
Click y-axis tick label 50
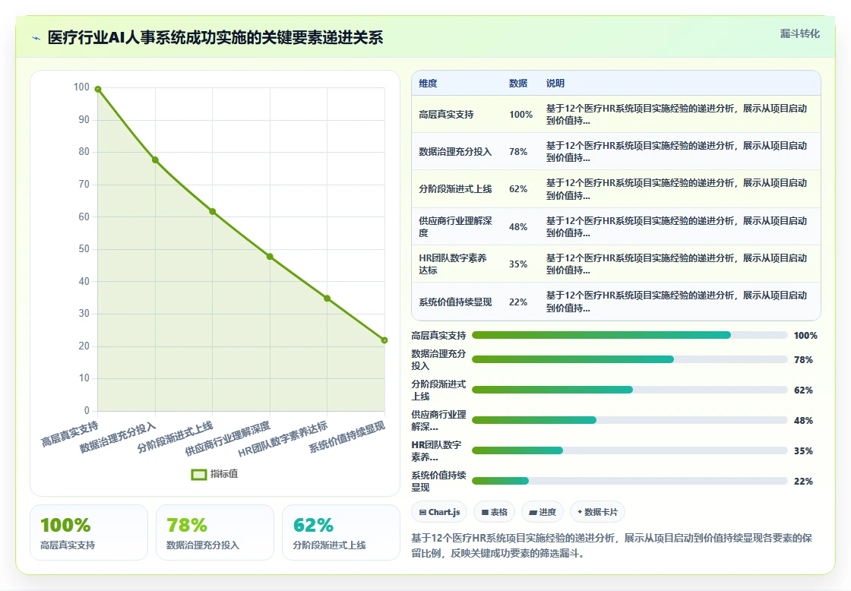84,249
